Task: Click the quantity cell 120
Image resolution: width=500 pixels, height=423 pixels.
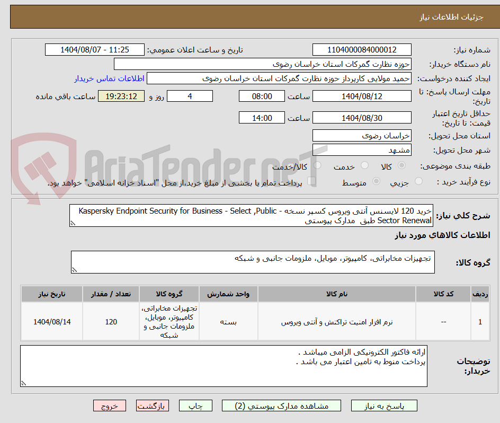Action: [x=111, y=322]
